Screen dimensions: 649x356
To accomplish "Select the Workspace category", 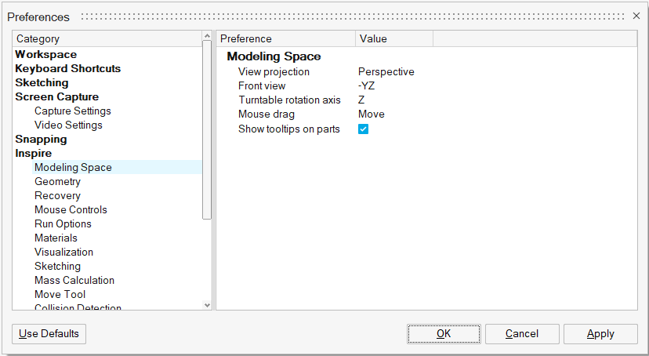I will pos(46,55).
